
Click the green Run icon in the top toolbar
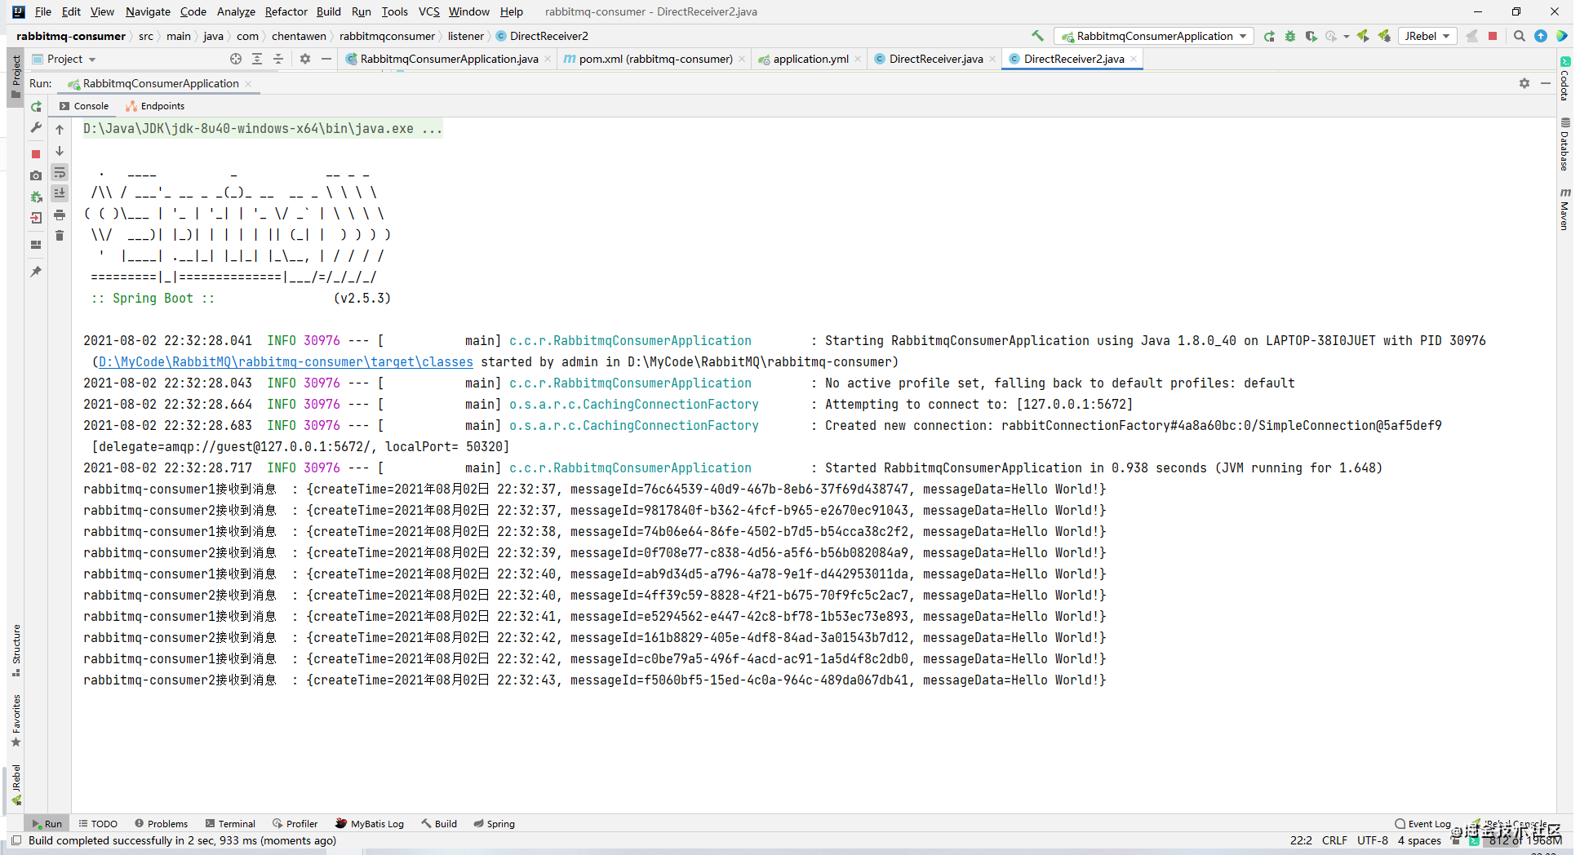pos(1269,36)
